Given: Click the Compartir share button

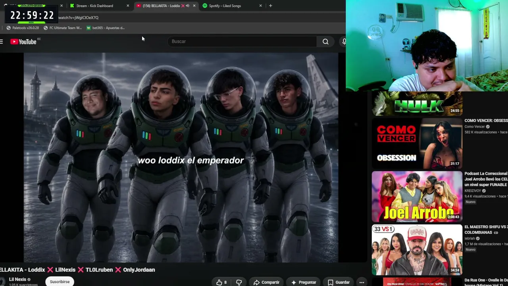Looking at the screenshot, I should point(266,282).
